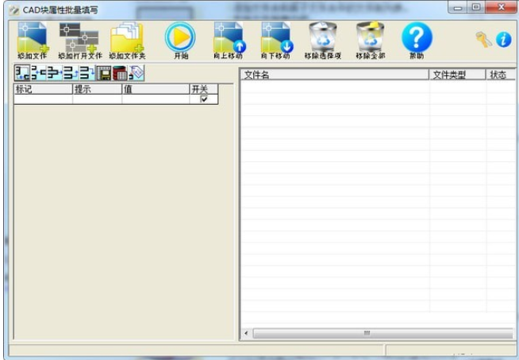The height and width of the screenshot is (360, 519).
Task: Click 添加打开文件 (Add Open Files) icon
Action: click(79, 38)
